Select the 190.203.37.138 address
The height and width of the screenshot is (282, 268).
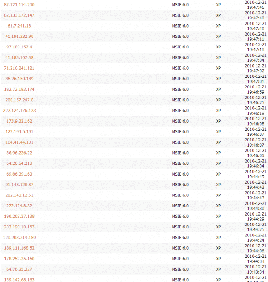(x=19, y=217)
